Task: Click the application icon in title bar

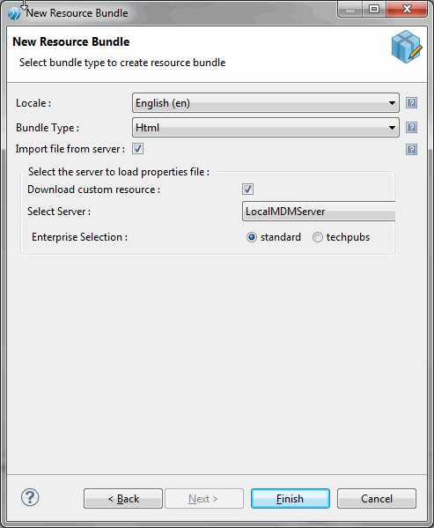Action: click(14, 13)
